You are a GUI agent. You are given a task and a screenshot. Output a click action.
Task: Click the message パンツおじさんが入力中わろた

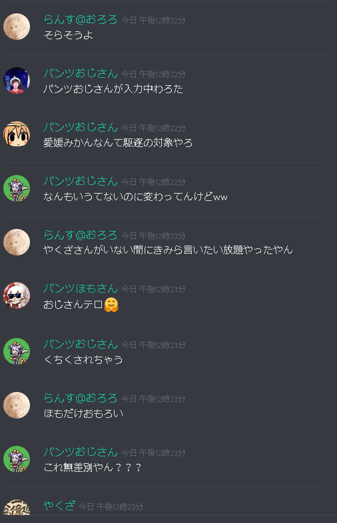pos(113,89)
